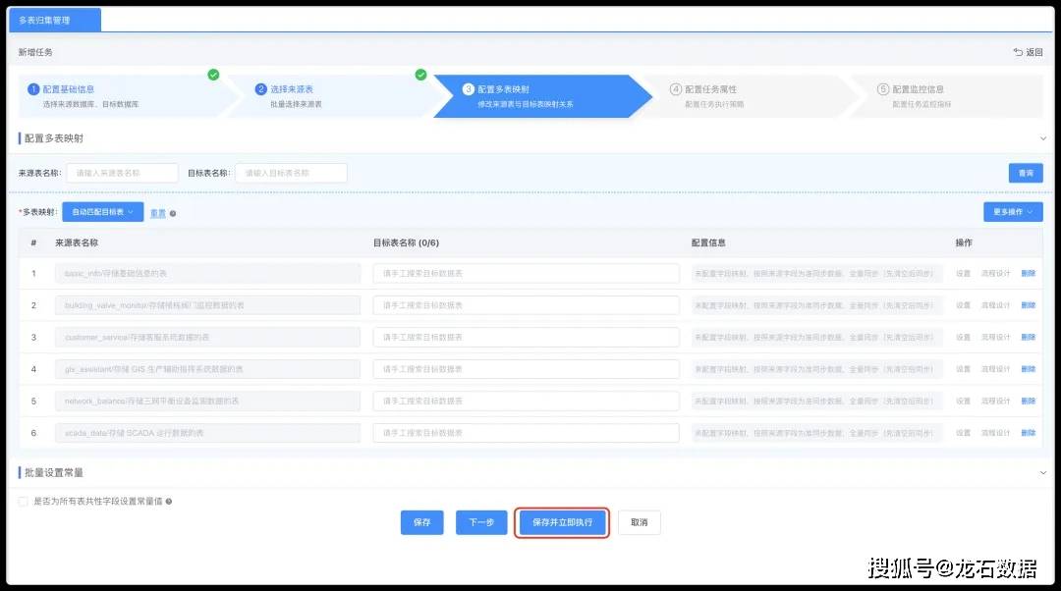
Task: Open the 自动匹配目标表 dropdown
Action: click(x=102, y=212)
